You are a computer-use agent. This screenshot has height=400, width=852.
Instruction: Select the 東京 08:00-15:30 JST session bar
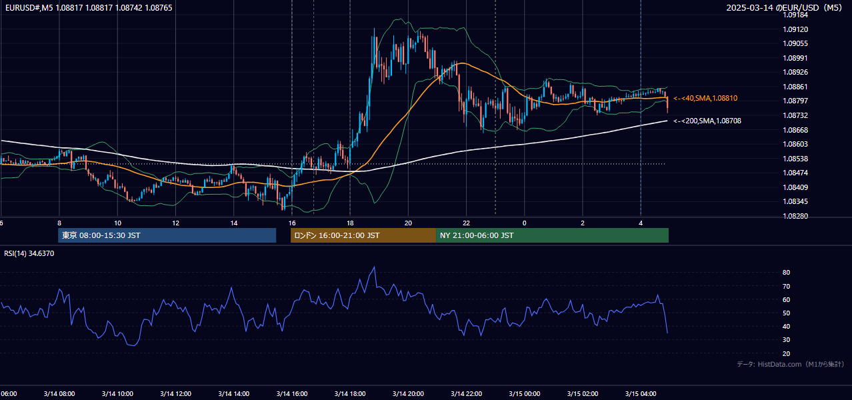[x=167, y=235]
